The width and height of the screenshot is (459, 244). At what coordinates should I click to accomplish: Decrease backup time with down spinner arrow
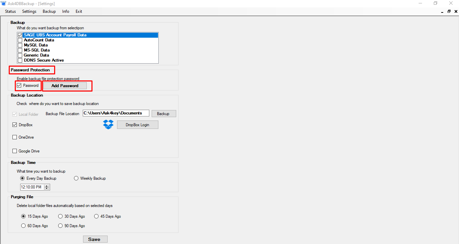pyautogui.click(x=47, y=188)
